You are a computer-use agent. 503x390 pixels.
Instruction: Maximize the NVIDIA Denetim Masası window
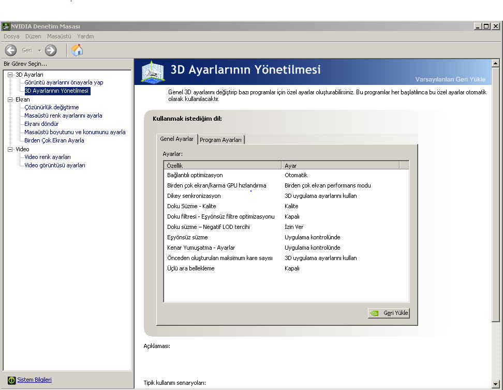coord(486,26)
